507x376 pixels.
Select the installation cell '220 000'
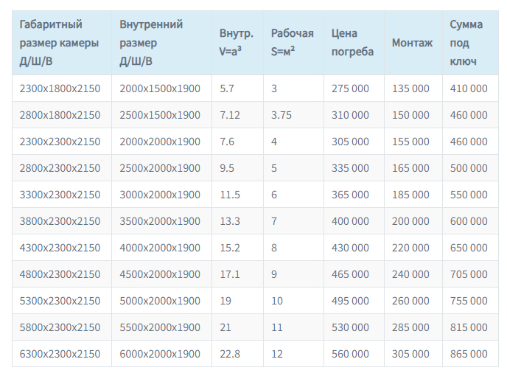pos(413,248)
